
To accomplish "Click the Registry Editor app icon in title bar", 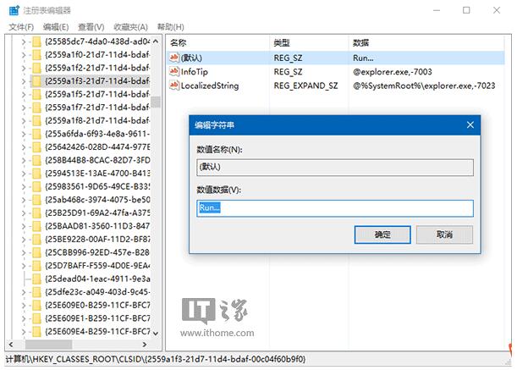I will coord(12,10).
